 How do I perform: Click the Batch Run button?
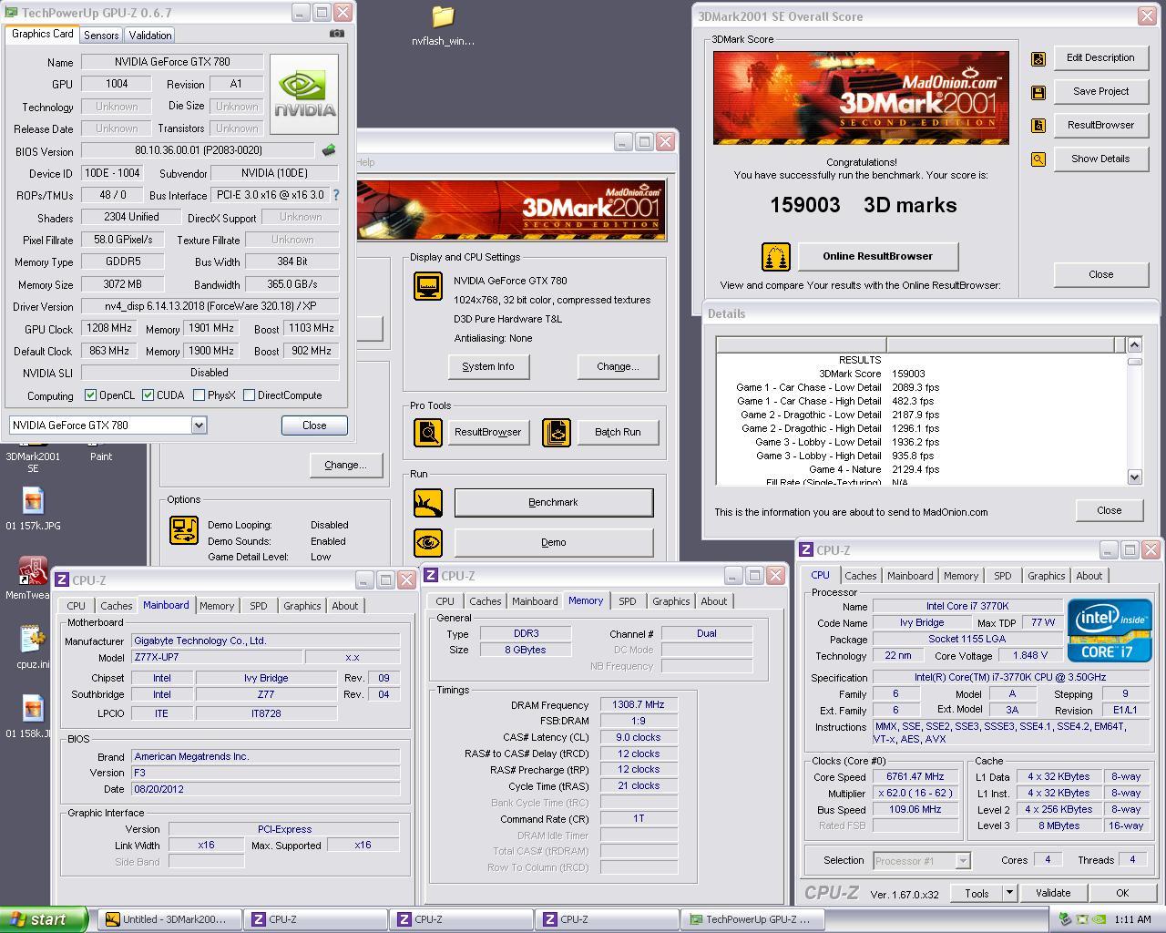(618, 432)
